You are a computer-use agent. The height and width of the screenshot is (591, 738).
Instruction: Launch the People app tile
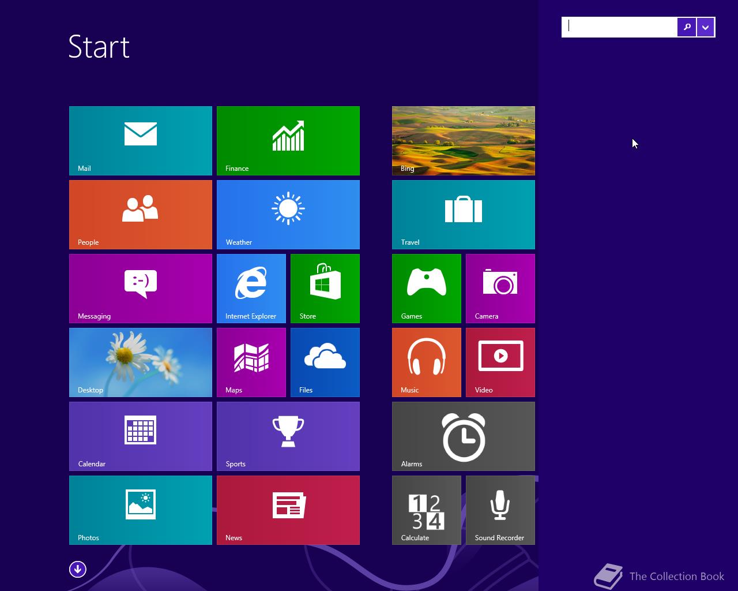click(x=141, y=215)
